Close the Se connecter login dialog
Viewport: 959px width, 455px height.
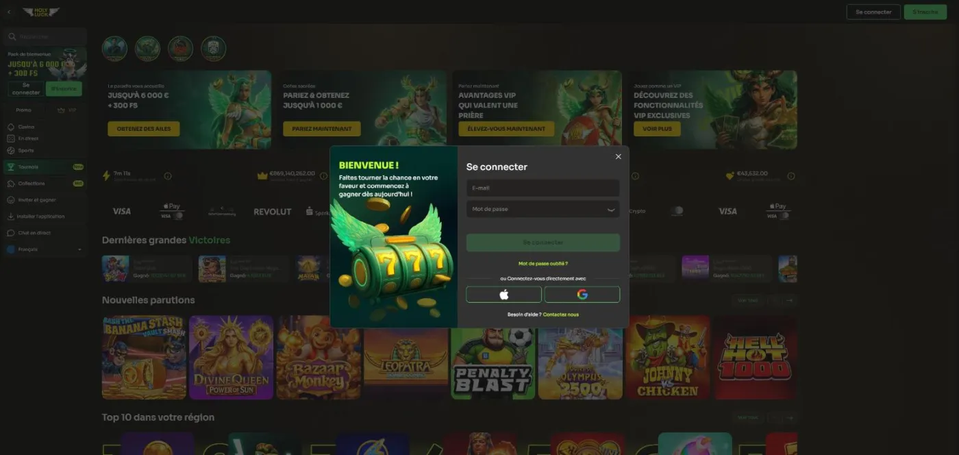click(618, 157)
